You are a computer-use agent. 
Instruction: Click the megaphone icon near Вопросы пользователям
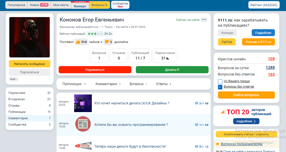click(217, 144)
